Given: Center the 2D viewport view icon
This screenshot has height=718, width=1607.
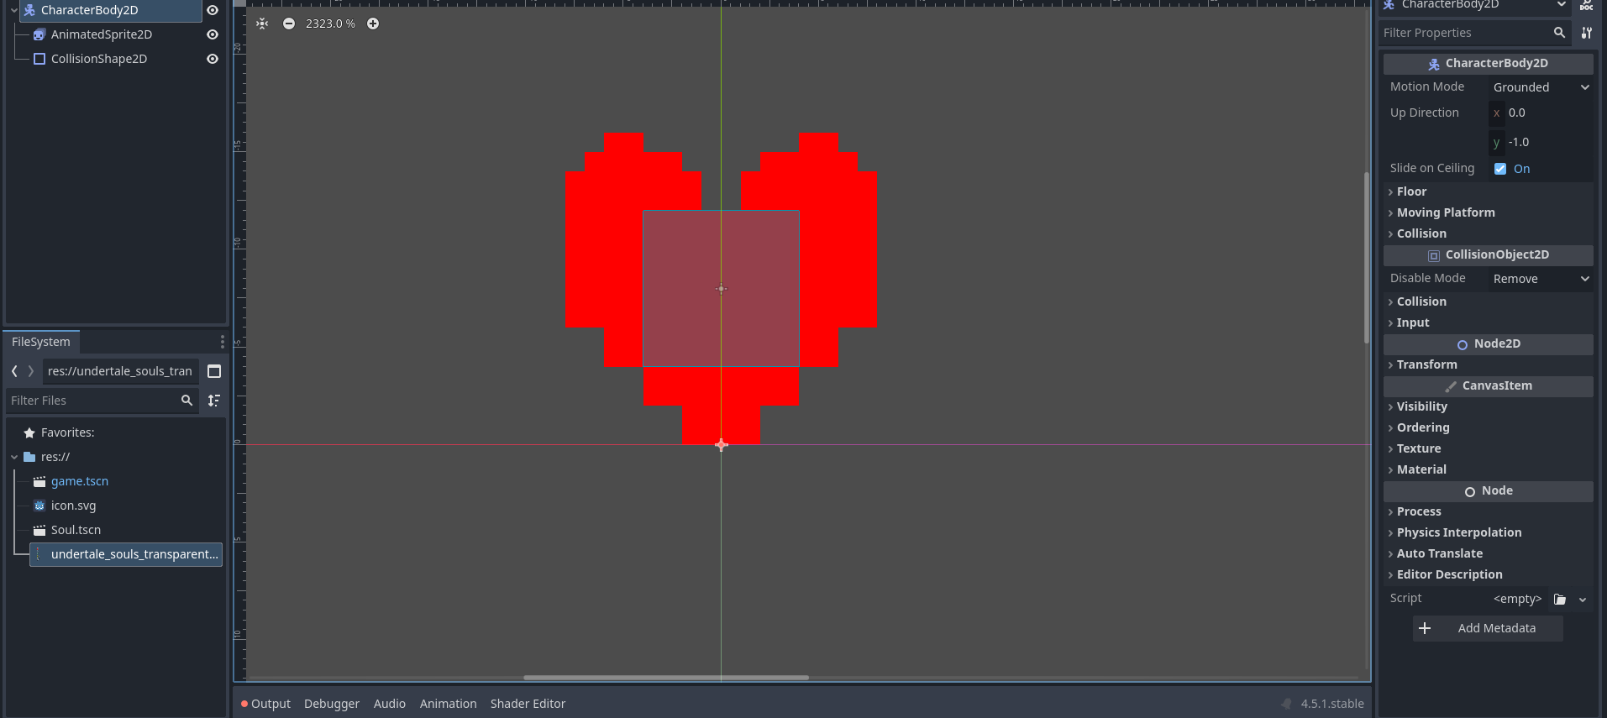Looking at the screenshot, I should click(263, 24).
